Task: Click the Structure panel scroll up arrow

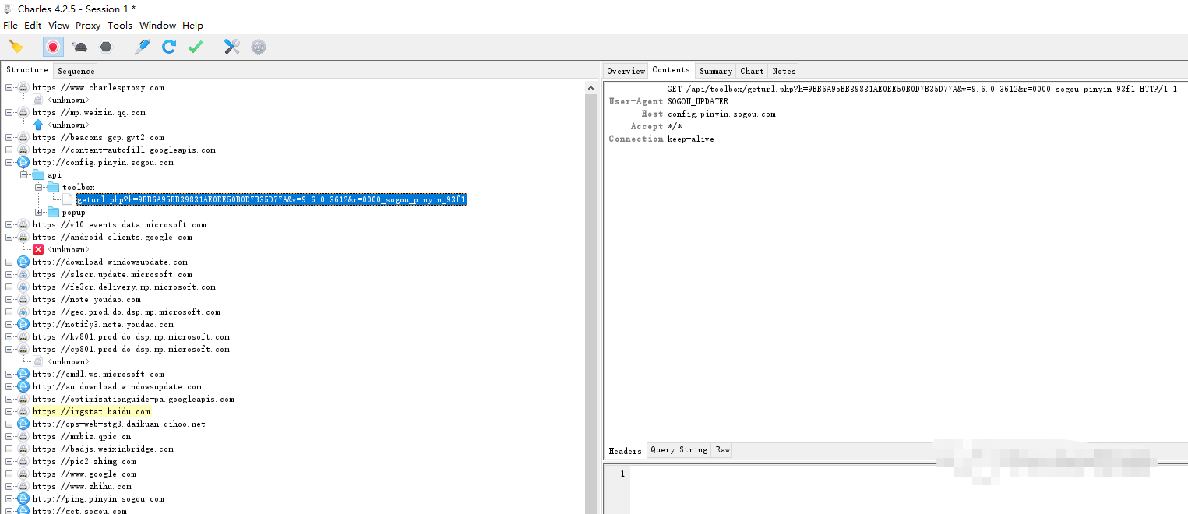Action: click(591, 88)
